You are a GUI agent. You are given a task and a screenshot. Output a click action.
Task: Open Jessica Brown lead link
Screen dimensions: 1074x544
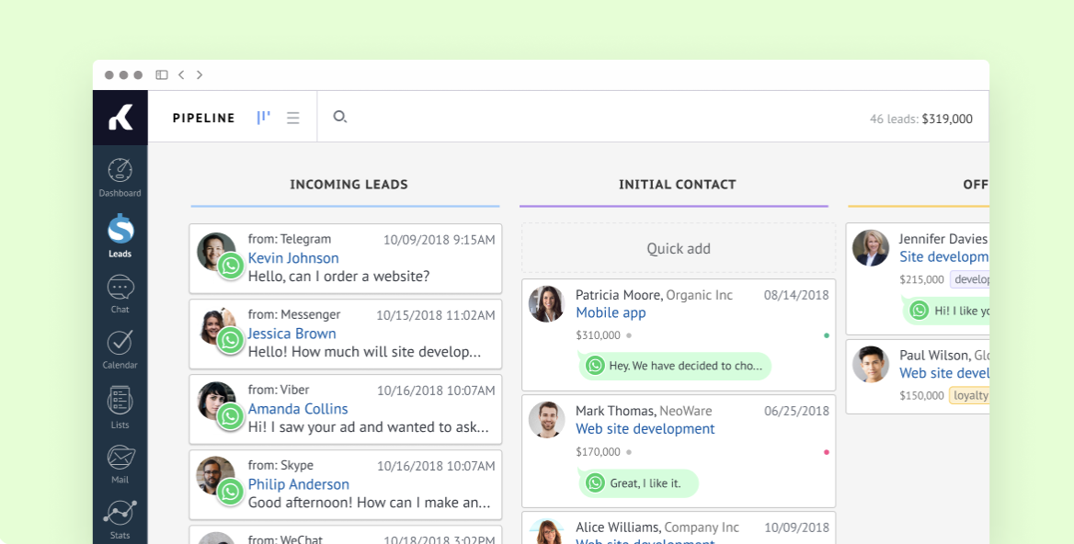291,334
